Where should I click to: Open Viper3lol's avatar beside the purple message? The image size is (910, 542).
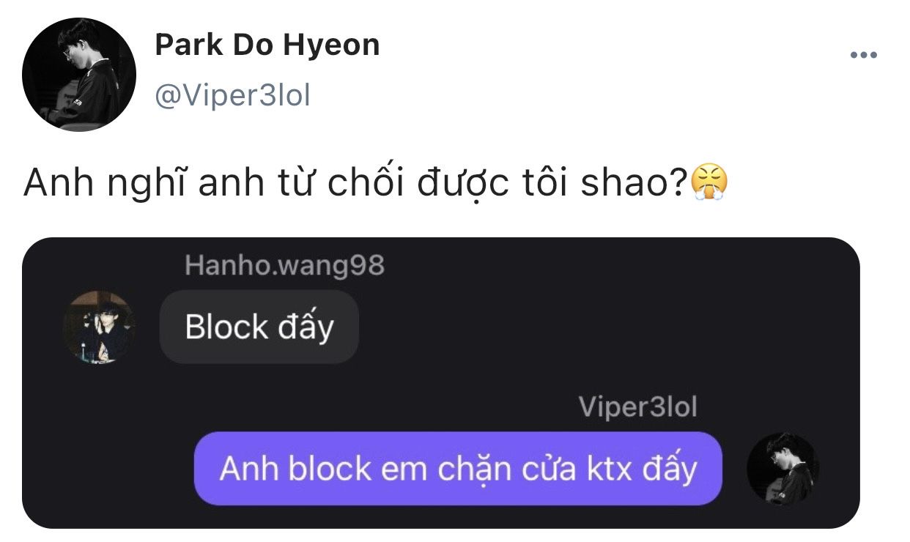(x=782, y=468)
